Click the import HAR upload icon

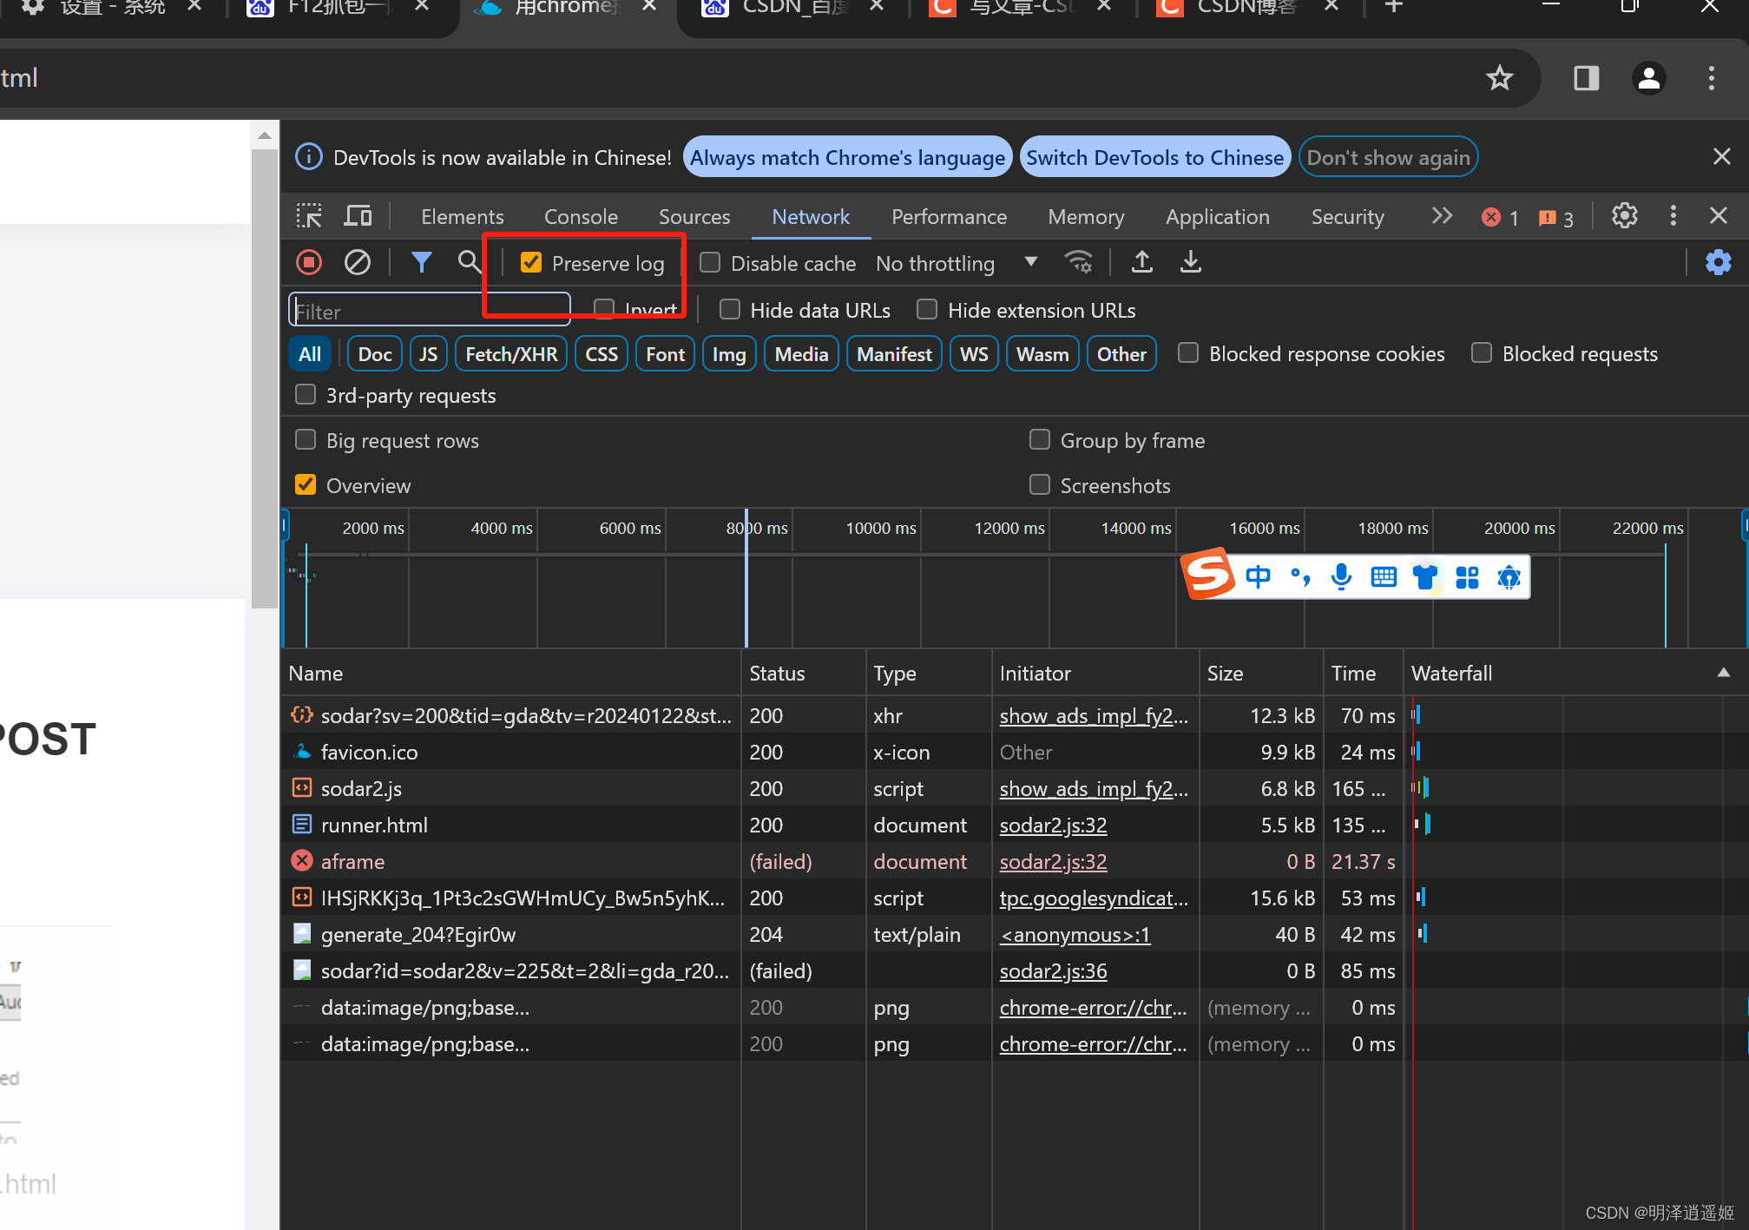(1142, 262)
